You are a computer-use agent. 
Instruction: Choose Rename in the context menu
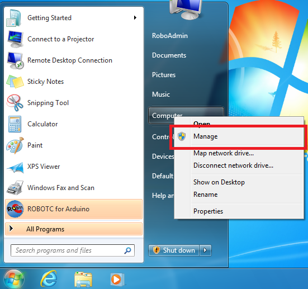click(206, 195)
